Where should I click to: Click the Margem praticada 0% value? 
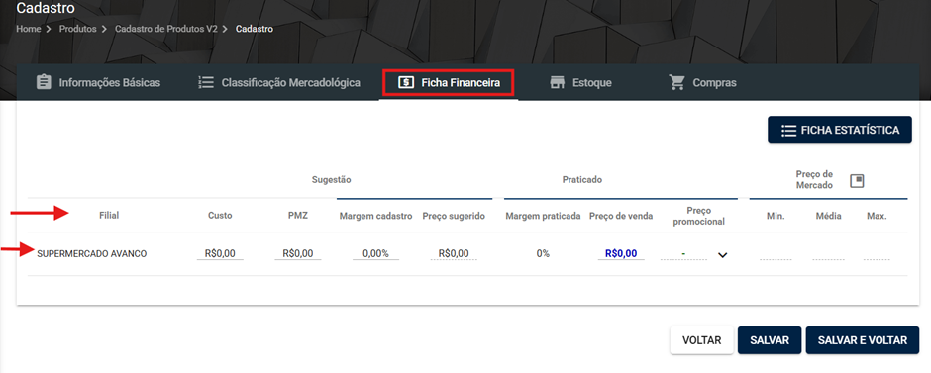pyautogui.click(x=544, y=254)
